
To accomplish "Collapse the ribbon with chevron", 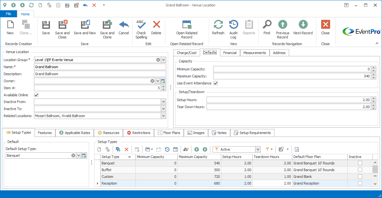I will coord(377,43).
